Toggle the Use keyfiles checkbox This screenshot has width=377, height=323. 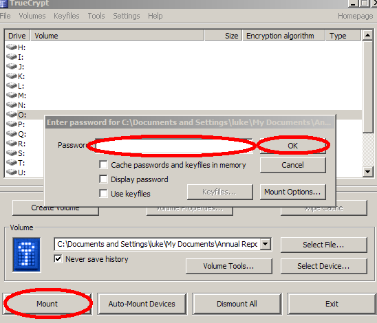[x=103, y=193]
